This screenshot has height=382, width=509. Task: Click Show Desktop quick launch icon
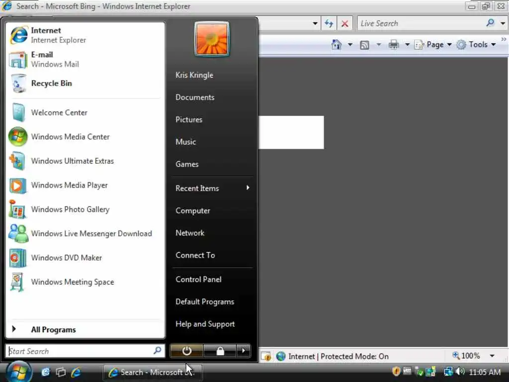tap(45, 372)
